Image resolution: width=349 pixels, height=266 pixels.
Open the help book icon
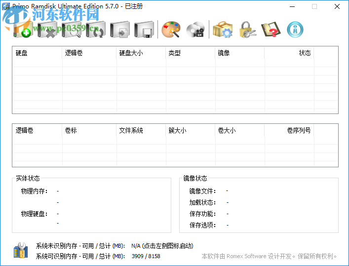point(271,30)
